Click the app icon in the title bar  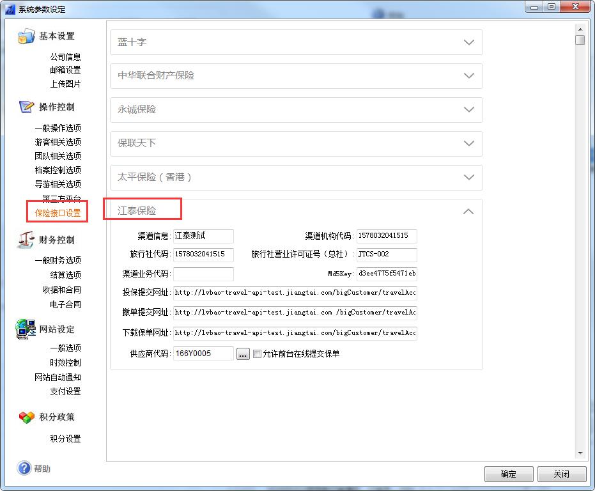(10, 9)
